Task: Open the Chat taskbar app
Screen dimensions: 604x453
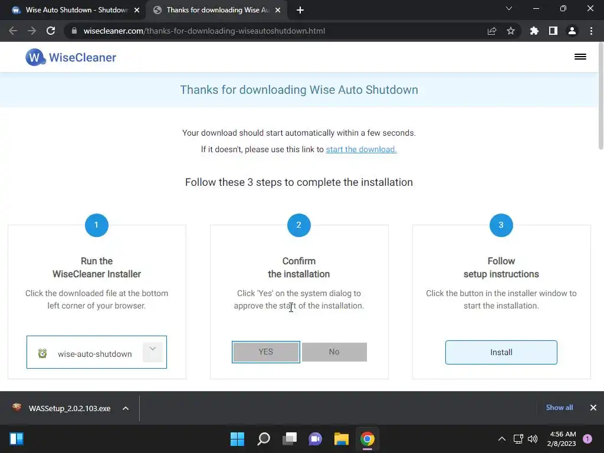Action: click(315, 439)
